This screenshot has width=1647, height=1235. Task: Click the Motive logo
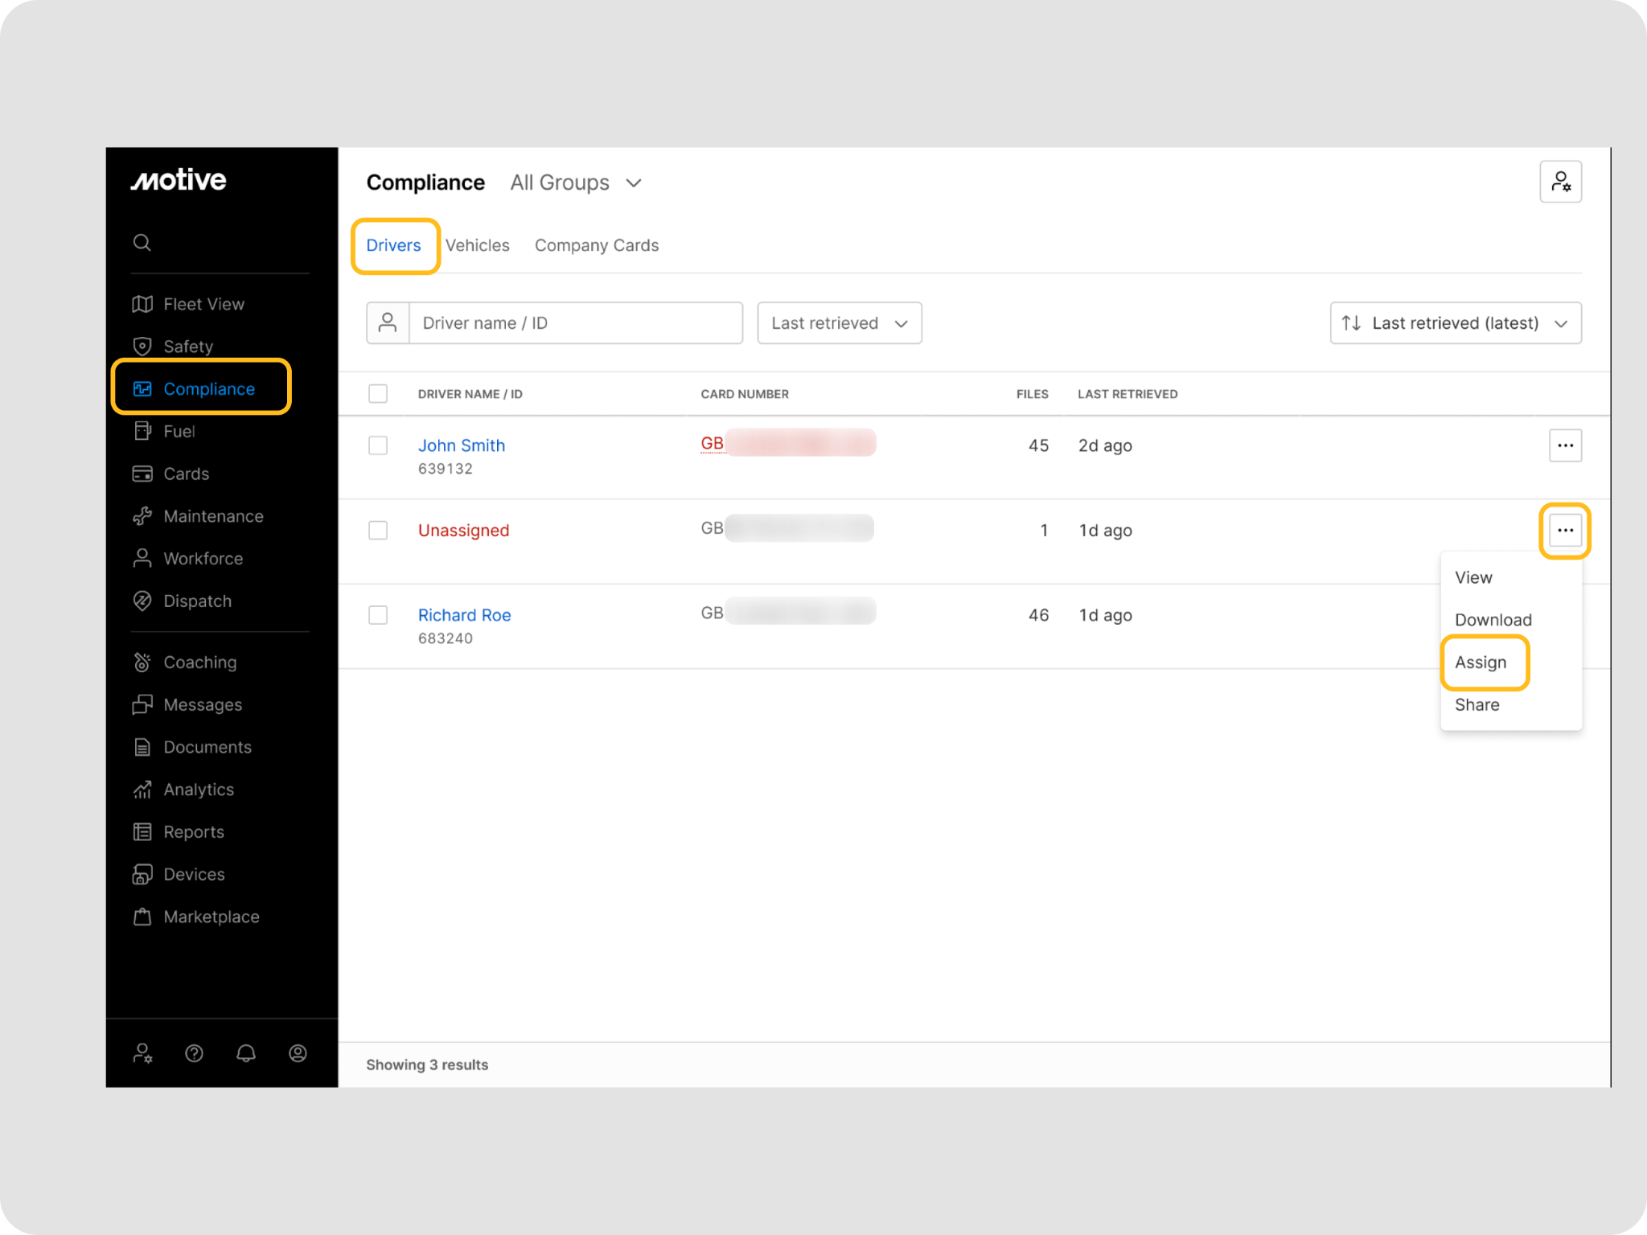click(179, 179)
